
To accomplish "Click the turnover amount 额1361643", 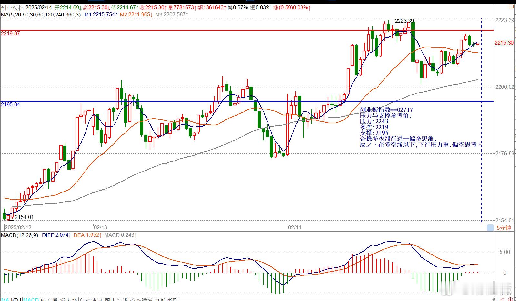I will 212,7.
